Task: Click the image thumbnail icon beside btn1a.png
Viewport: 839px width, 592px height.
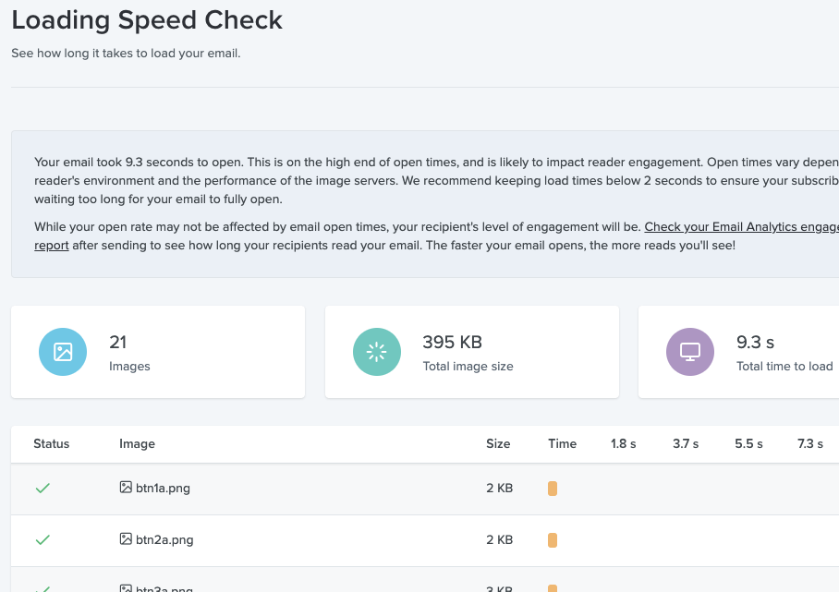Action: [x=125, y=488]
